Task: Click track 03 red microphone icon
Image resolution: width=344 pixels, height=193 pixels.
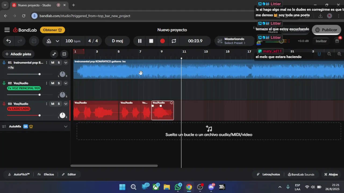Action: coord(4,104)
